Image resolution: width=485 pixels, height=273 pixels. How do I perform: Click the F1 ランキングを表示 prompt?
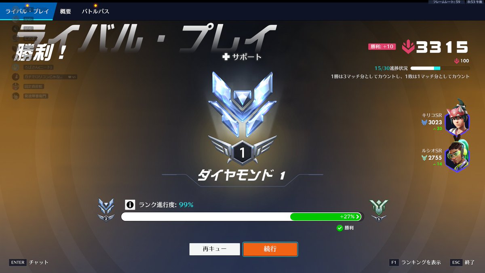[x=415, y=262]
